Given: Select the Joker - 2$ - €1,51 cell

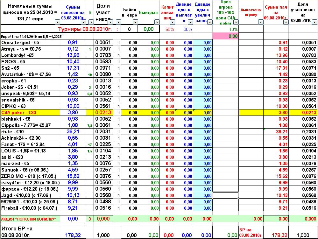Looking at the screenshot, I should tap(30, 87).
